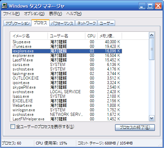
Task: Select the iexplore.exe process
Action: (x=67, y=51)
